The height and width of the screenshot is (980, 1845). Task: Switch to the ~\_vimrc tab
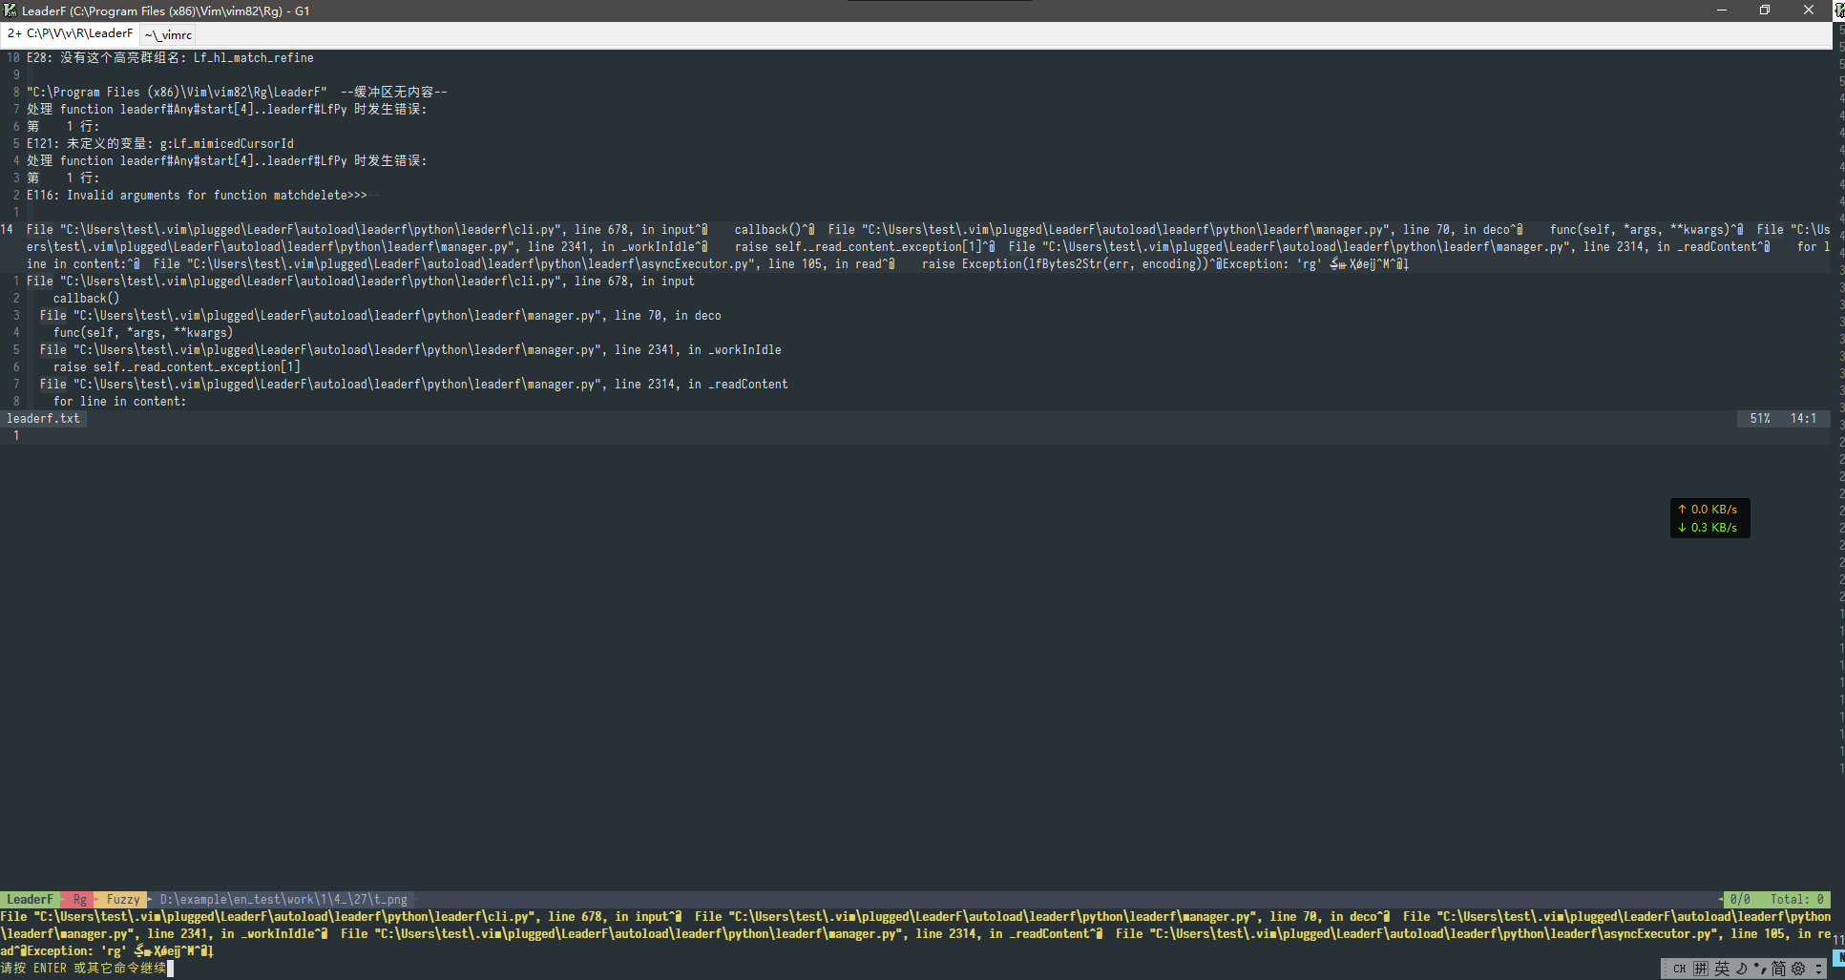pyautogui.click(x=168, y=34)
